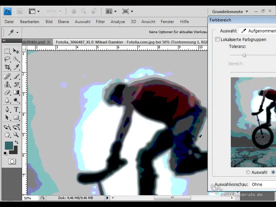Click the foreground color swatch
The width and height of the screenshot is (276, 207).
pos(9,146)
